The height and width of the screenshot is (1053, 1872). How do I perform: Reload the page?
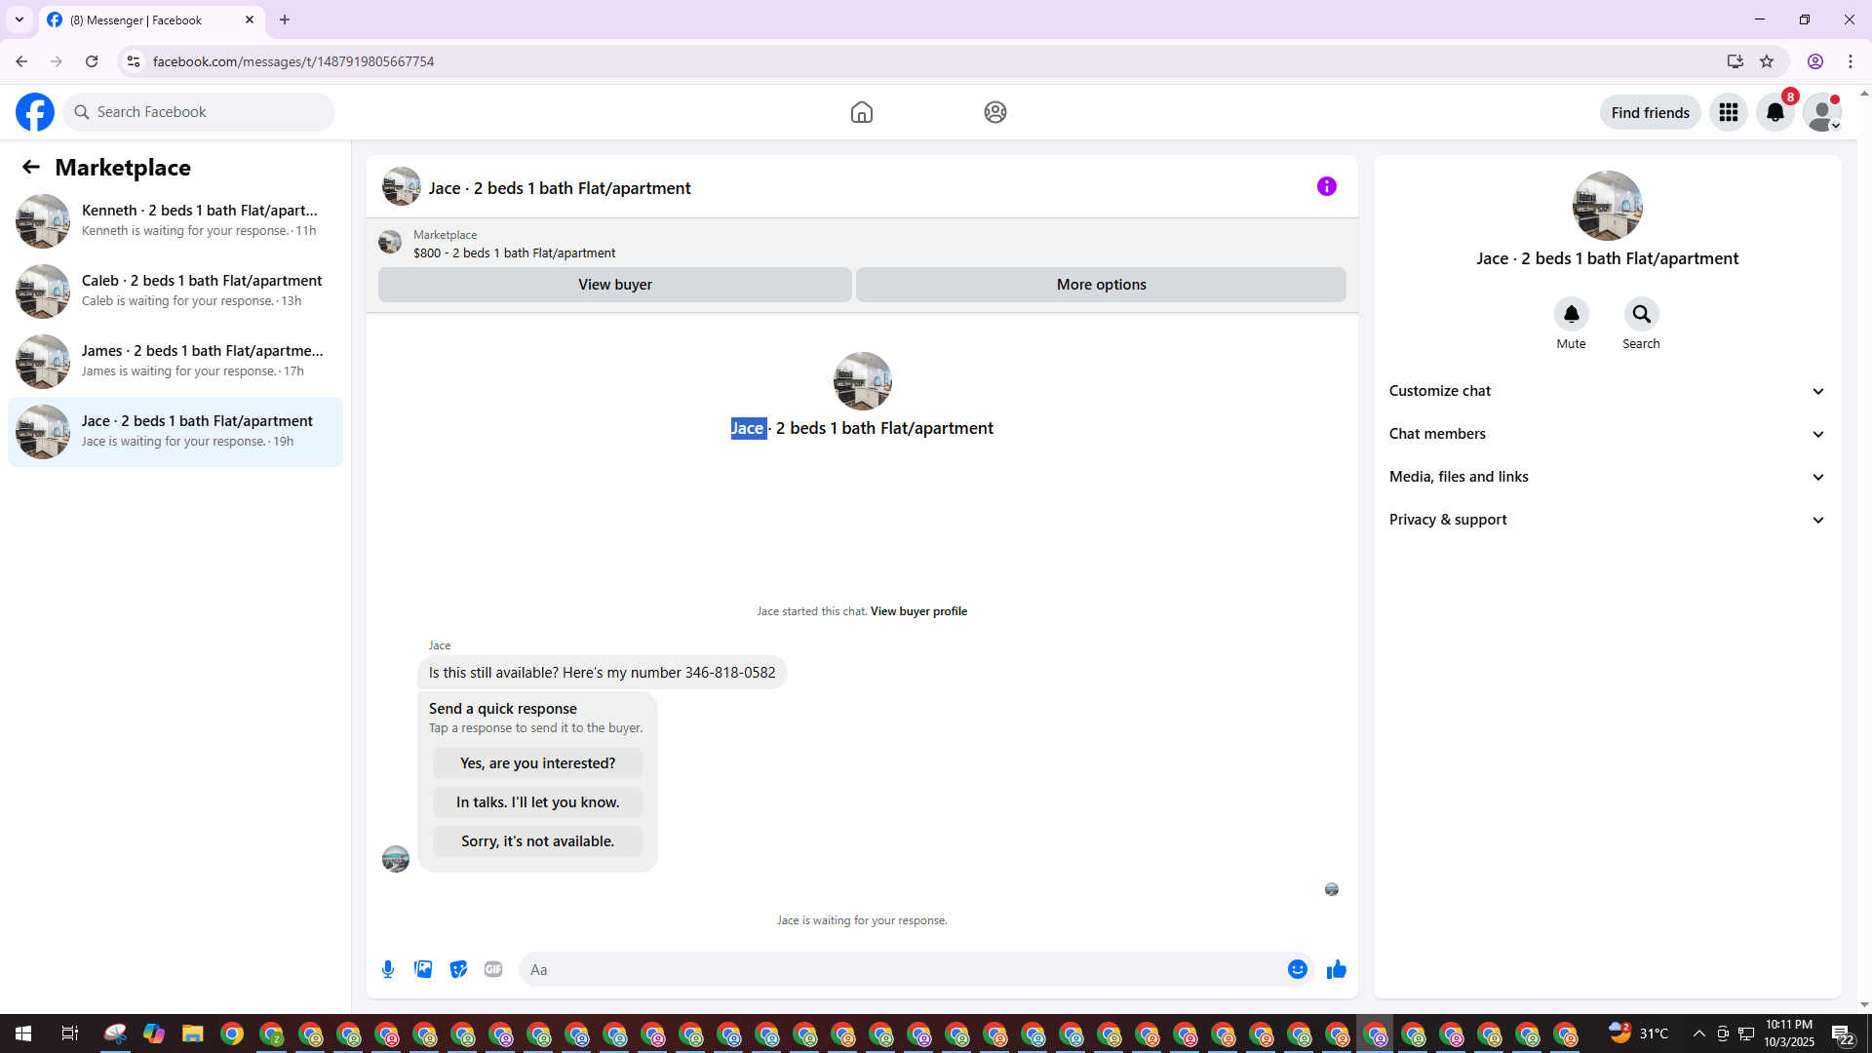(92, 61)
